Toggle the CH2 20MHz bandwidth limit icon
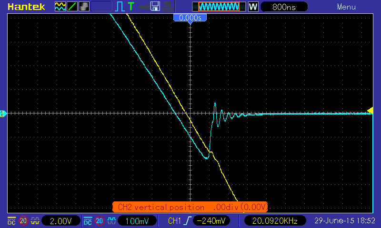381x228 pixels. (100, 221)
